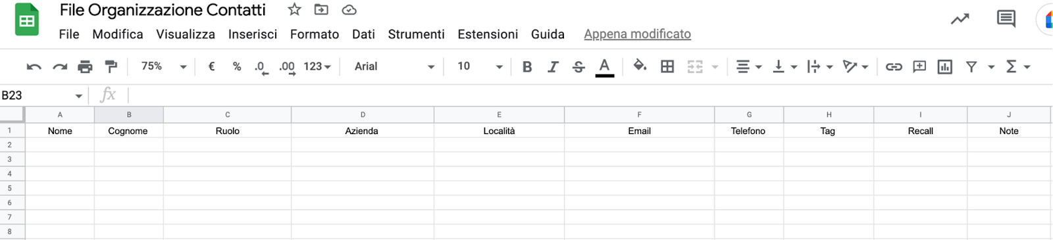Click the Name box showing B23

click(42, 95)
